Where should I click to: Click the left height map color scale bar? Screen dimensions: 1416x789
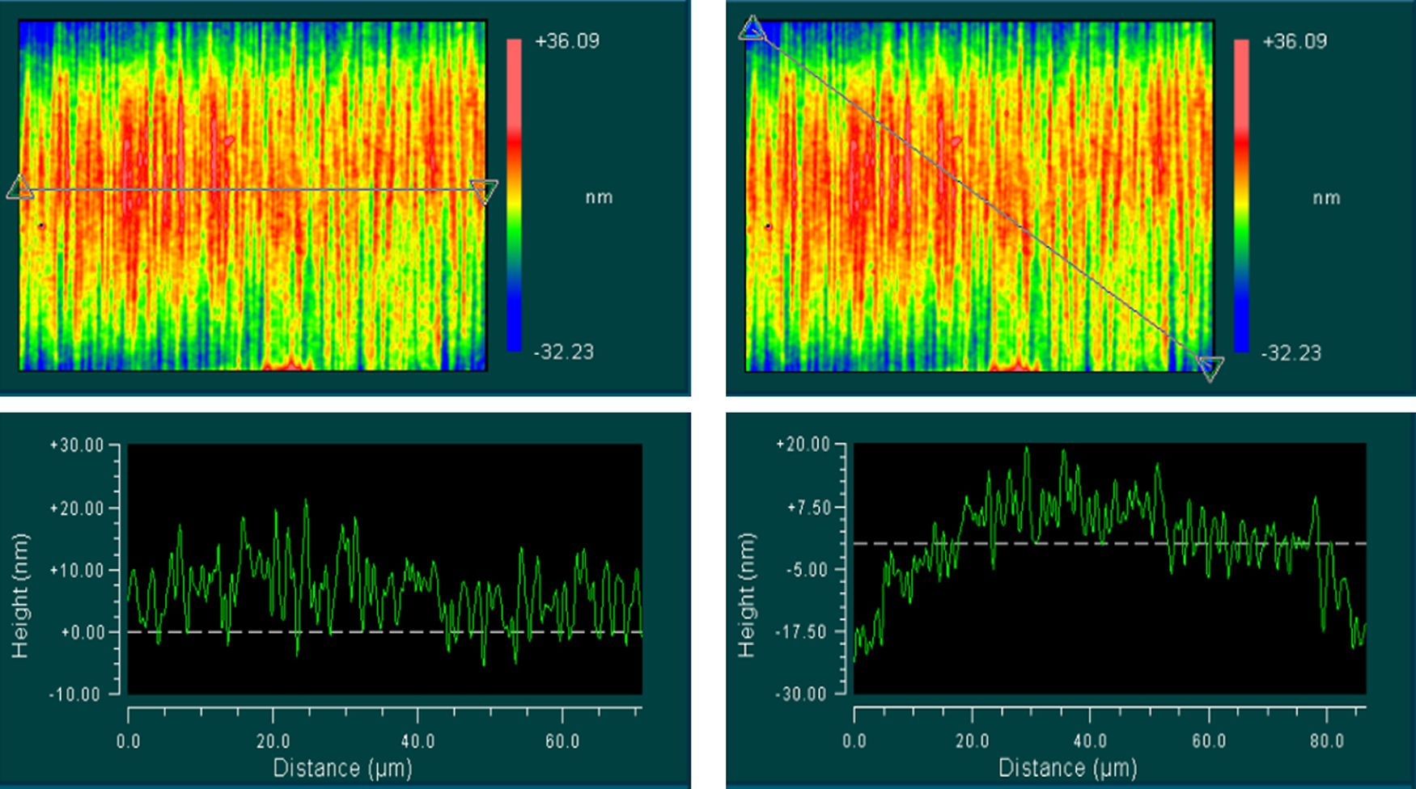514,195
